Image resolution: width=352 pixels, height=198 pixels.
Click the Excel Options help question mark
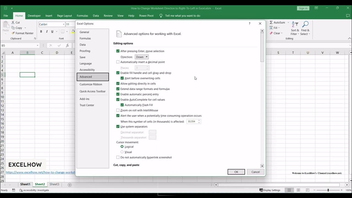249,24
